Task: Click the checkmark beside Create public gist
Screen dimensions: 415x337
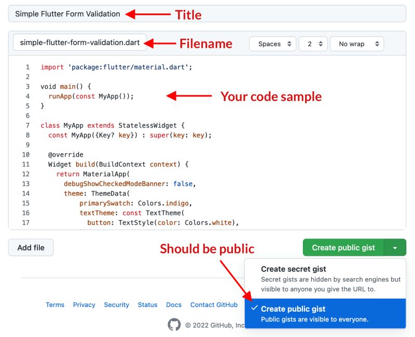Action: tap(254, 310)
